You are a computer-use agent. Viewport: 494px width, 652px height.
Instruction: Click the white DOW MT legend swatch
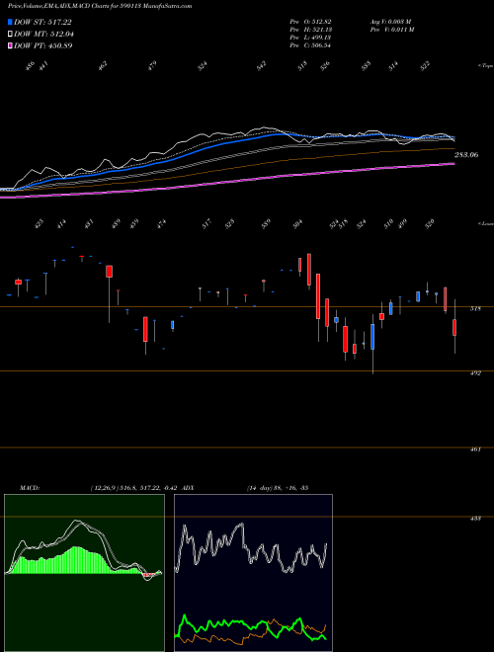(x=10, y=35)
